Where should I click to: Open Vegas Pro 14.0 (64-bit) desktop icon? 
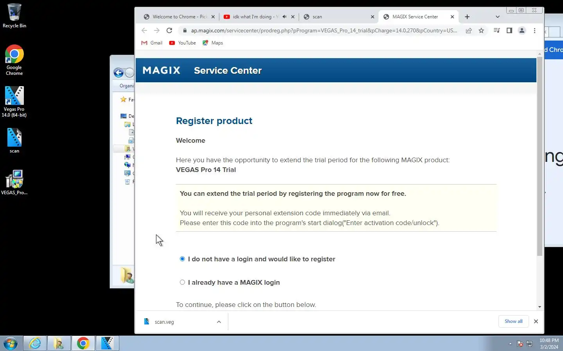pos(14,101)
